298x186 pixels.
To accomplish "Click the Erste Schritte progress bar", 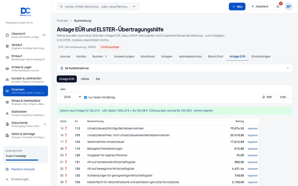I will [x=25, y=160].
